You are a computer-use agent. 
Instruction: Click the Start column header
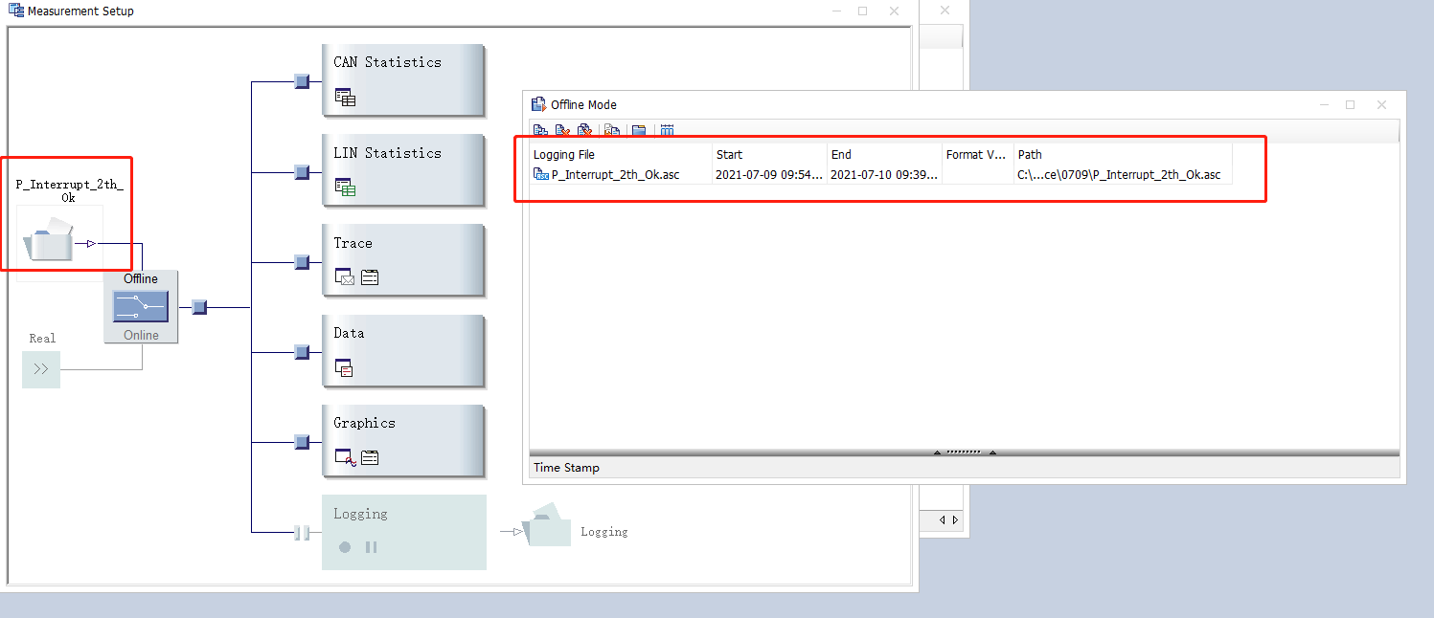[769, 154]
